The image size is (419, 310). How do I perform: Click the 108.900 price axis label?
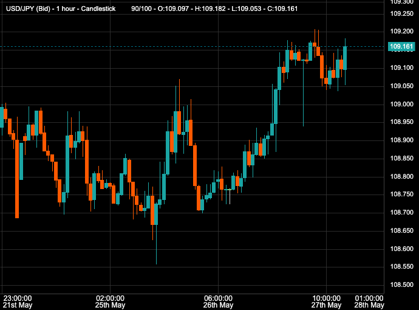click(401, 140)
